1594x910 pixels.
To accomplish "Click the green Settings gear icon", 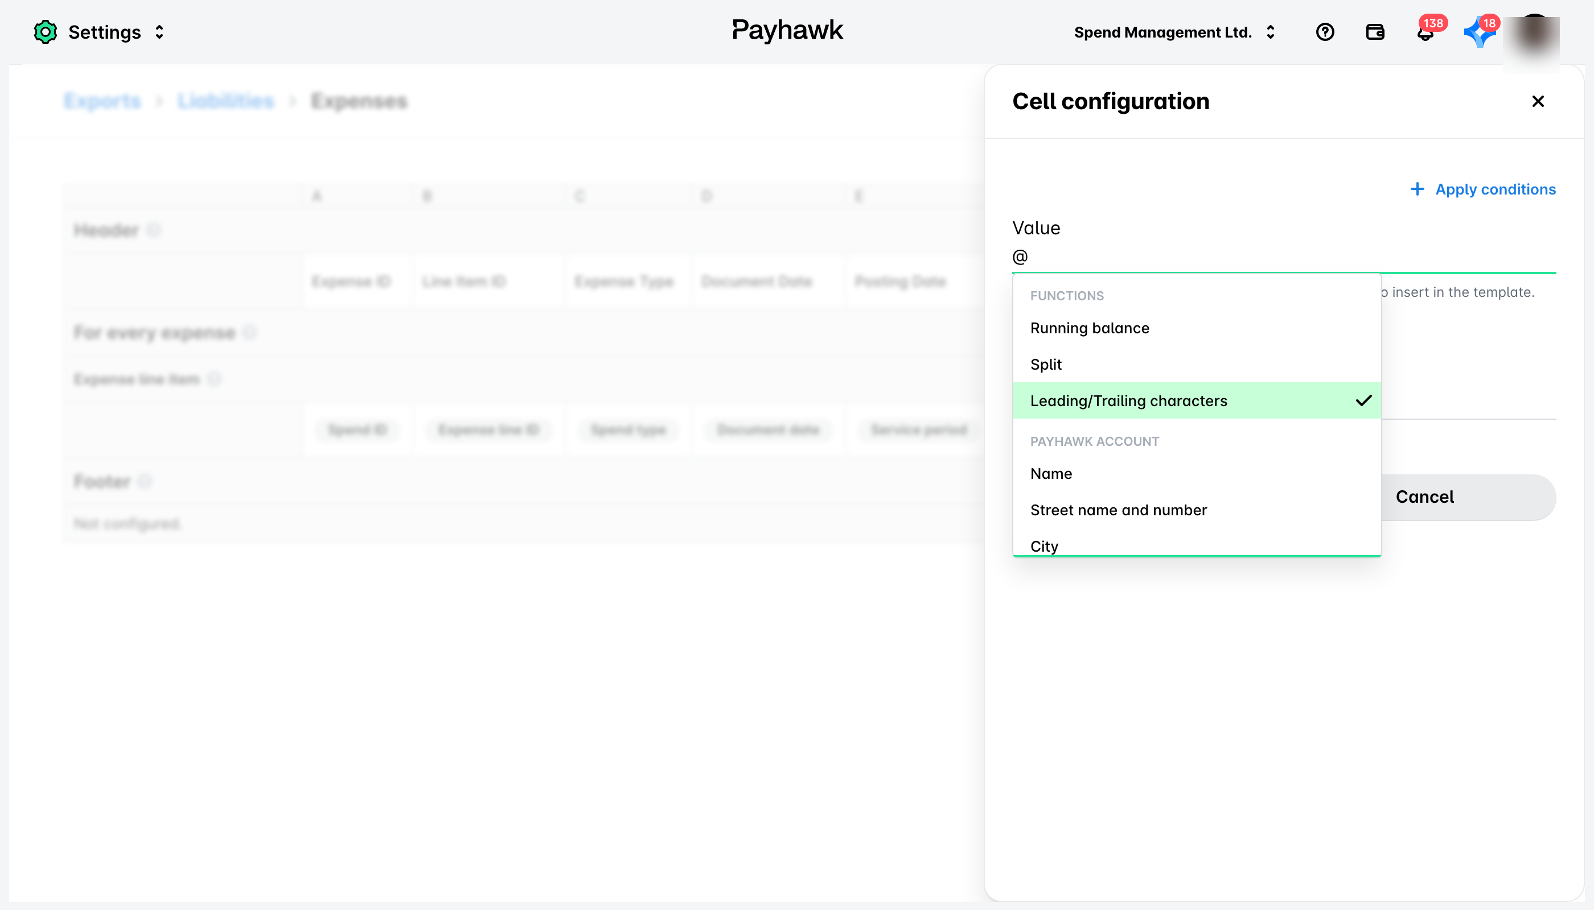I will pos(45,32).
